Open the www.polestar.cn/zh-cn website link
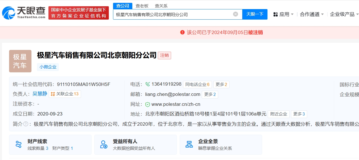 tap(176, 104)
